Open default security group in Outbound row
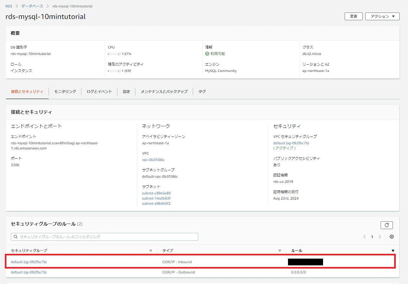This screenshot has width=408, height=284. 29,272
